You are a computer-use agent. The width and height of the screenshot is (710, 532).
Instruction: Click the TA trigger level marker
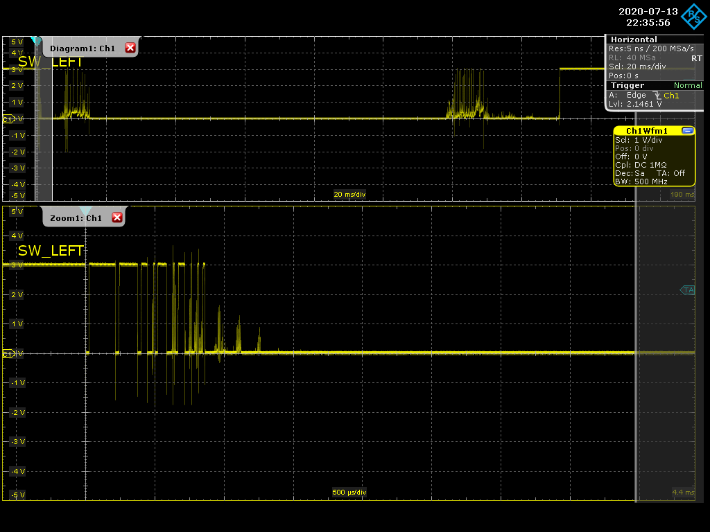(688, 290)
